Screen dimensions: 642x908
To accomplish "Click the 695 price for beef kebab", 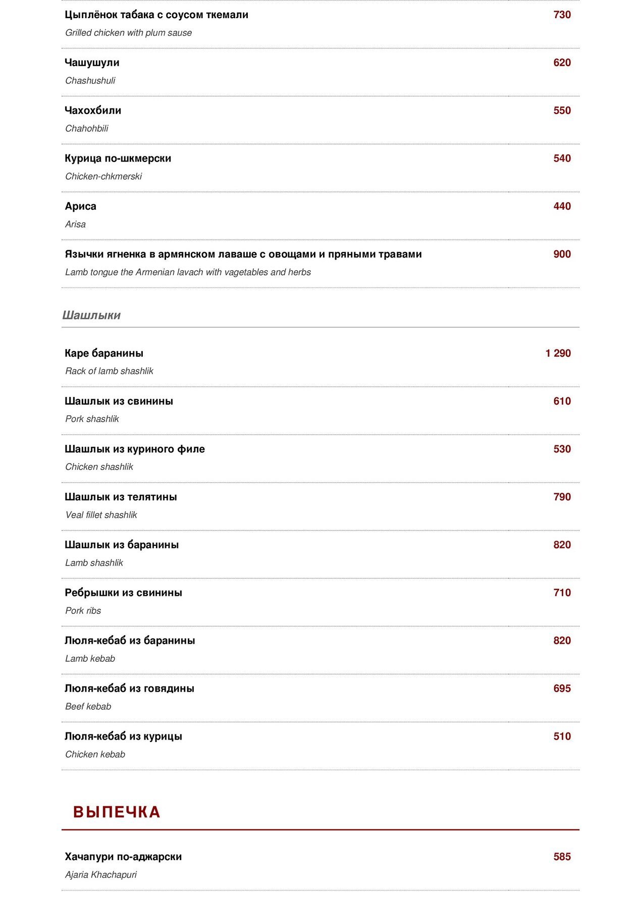I will 562,689.
